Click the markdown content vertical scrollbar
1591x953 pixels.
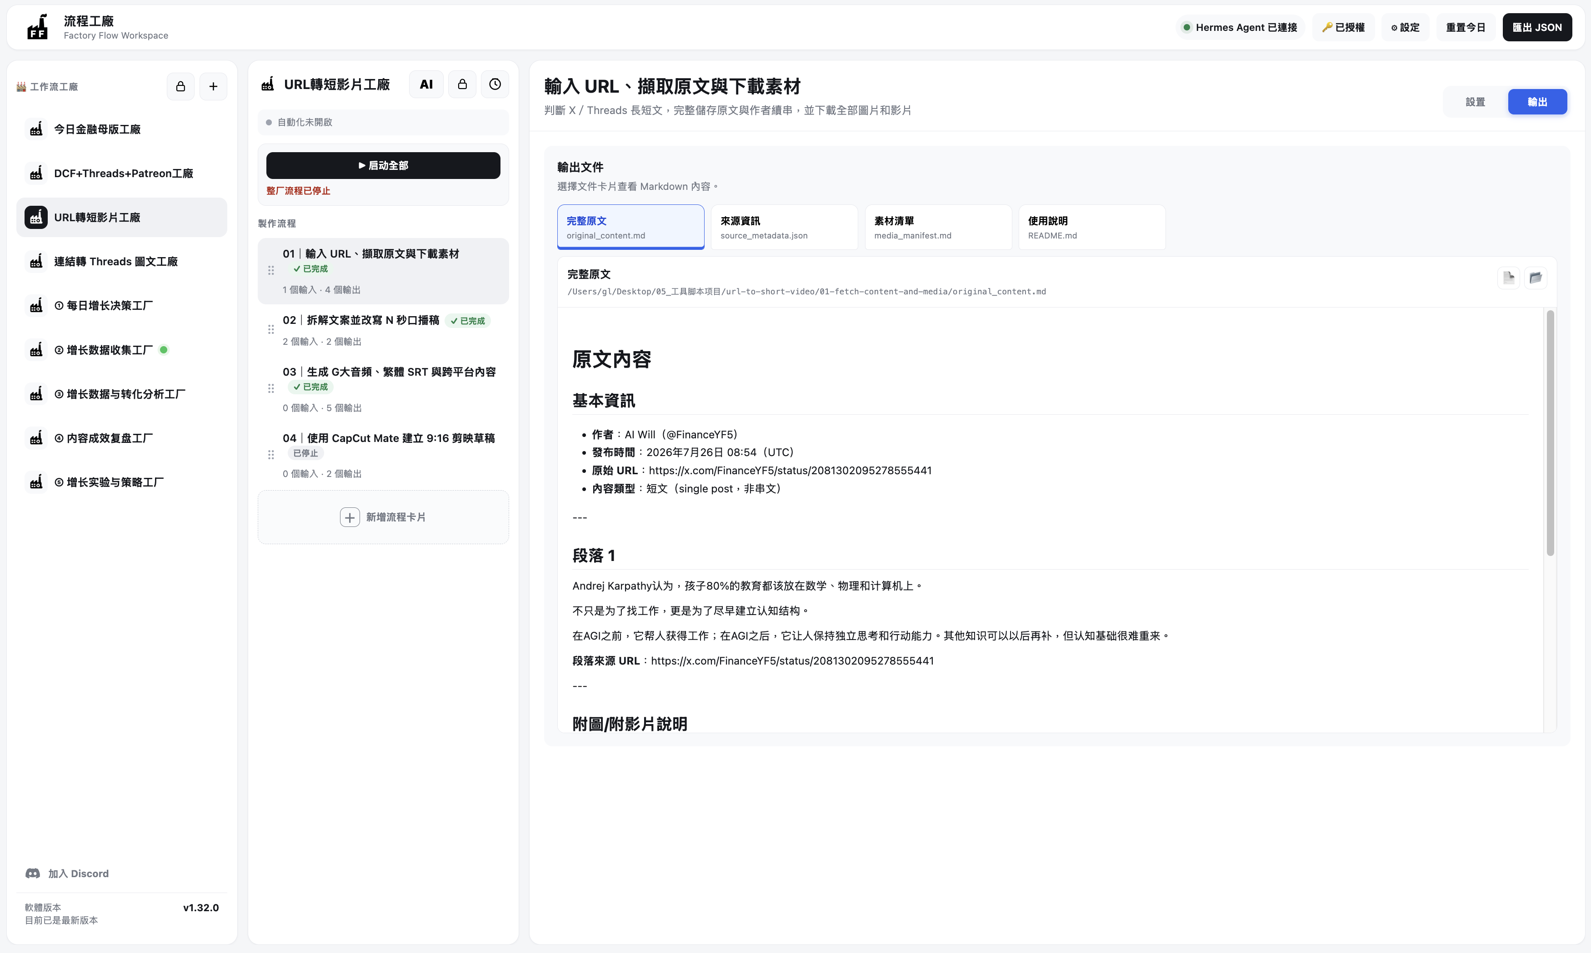pos(1550,433)
